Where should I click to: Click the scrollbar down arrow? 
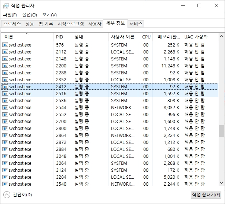(221, 183)
